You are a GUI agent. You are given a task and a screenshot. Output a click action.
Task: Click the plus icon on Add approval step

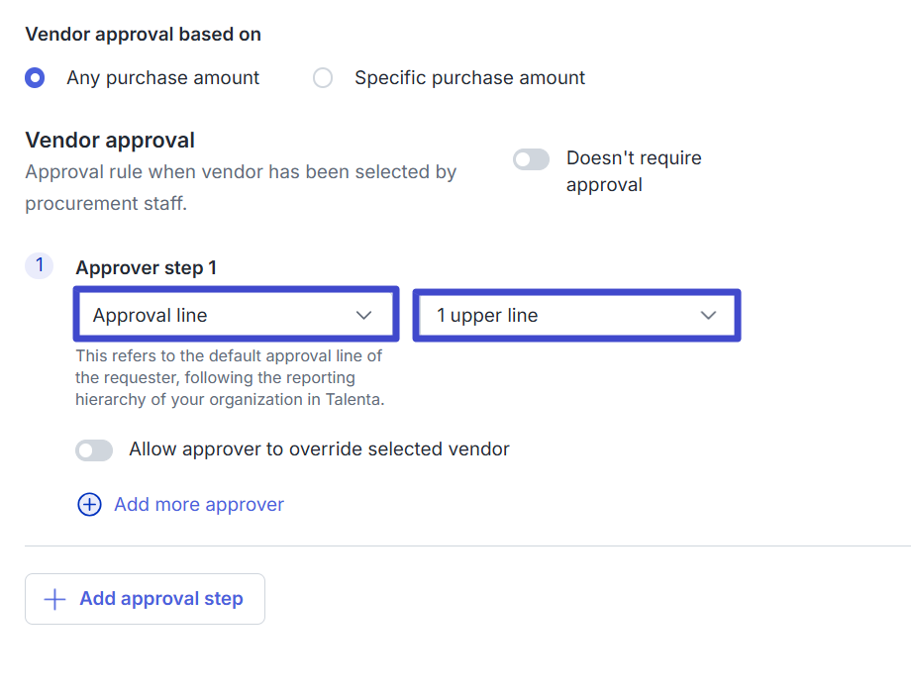(55, 599)
